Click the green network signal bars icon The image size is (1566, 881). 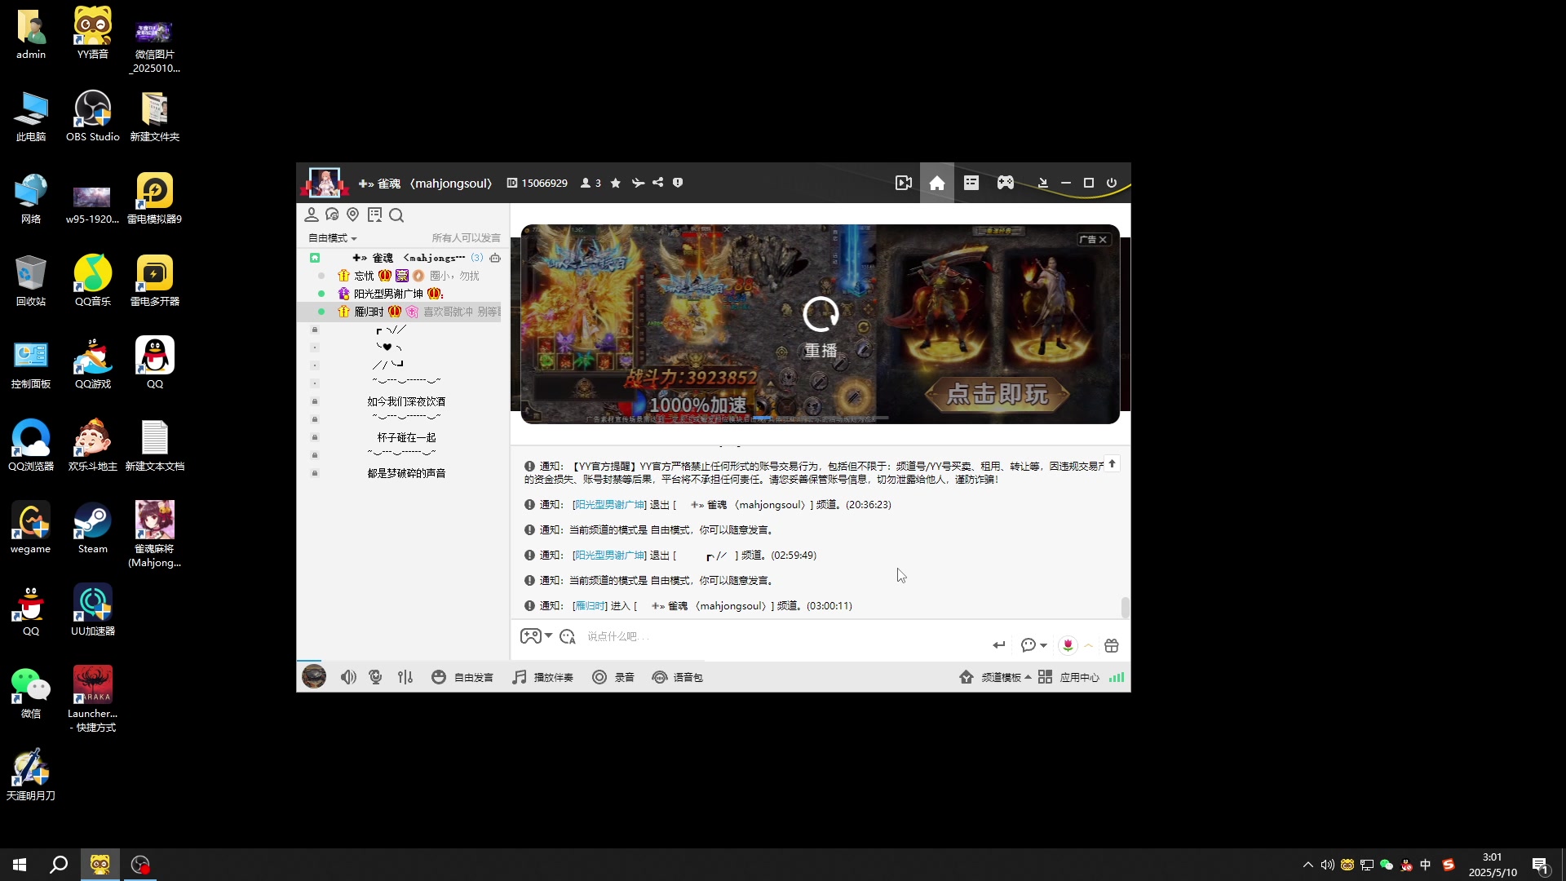(1117, 677)
